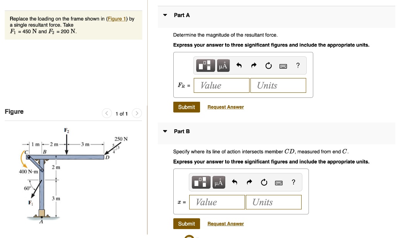Open the Figure 1 link
Image resolution: width=397 pixels, height=238 pixels.
116,18
